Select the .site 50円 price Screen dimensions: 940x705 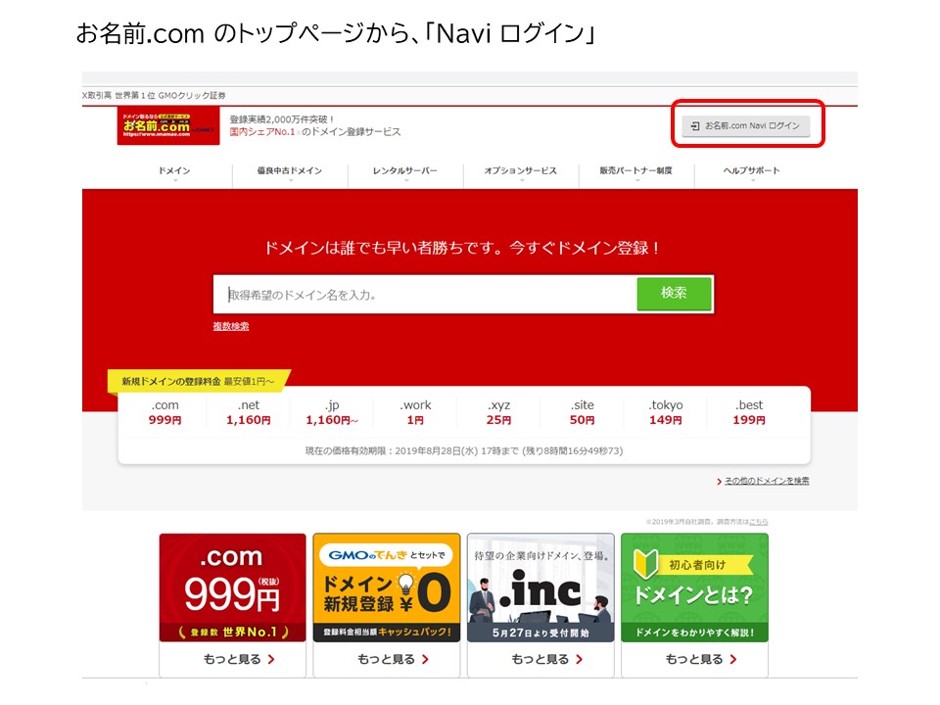[582, 412]
